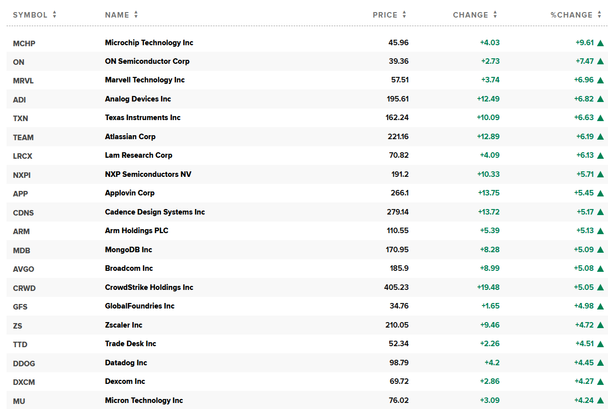608x409 pixels.
Task: Click the green up triangle in TXN row
Action: click(x=600, y=118)
